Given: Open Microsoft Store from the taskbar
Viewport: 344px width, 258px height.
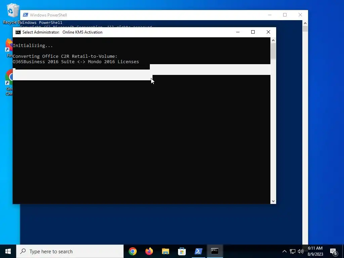Looking at the screenshot, I should pos(182,251).
